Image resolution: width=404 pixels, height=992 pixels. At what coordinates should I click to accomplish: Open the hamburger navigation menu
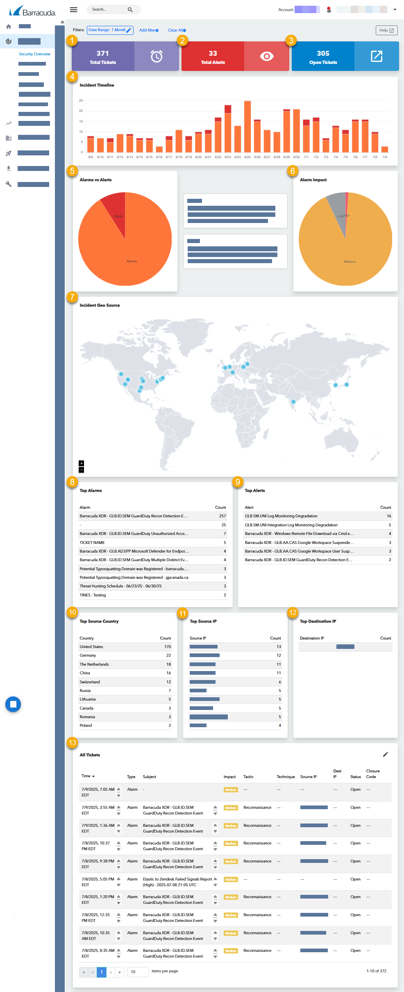[74, 9]
